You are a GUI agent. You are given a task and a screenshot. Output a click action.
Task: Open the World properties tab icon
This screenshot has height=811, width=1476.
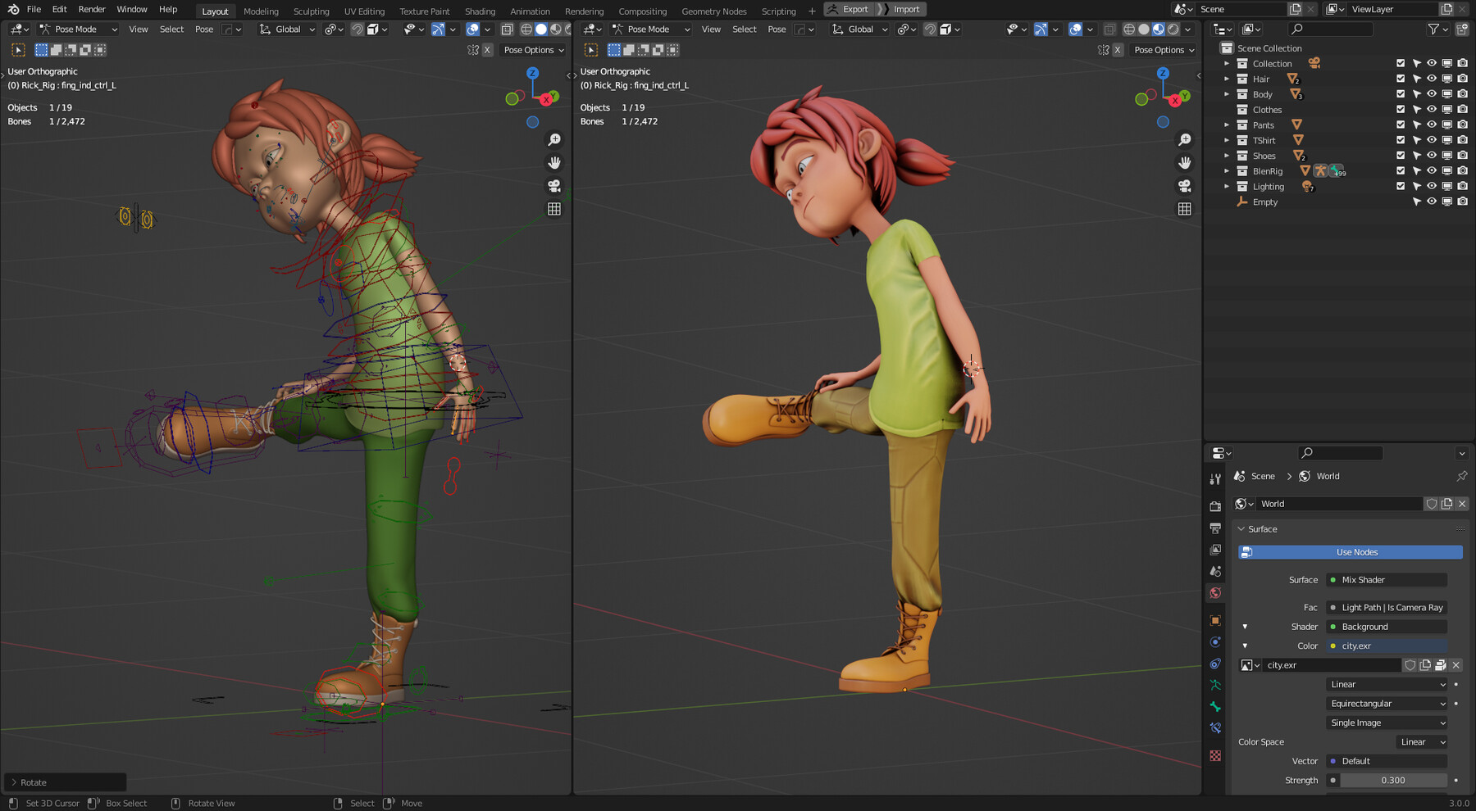pyautogui.click(x=1215, y=593)
